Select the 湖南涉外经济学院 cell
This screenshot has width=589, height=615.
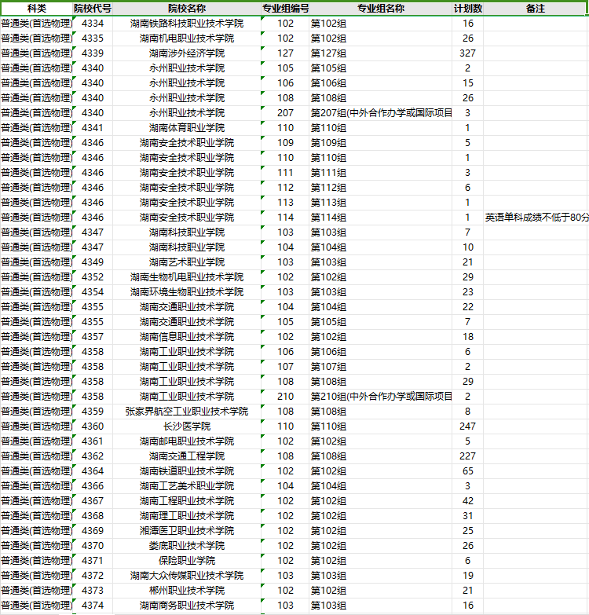tap(186, 53)
